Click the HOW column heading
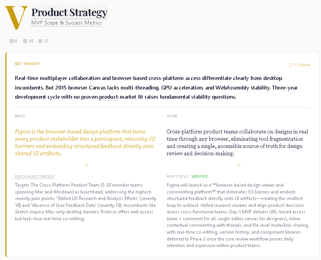This screenshot has width=321, height=260. pos(172,116)
